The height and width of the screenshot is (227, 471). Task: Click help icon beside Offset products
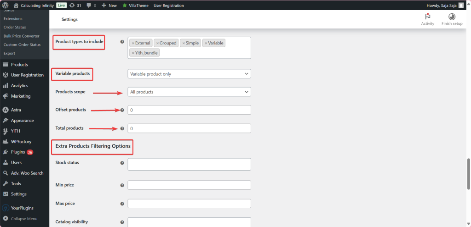click(122, 110)
